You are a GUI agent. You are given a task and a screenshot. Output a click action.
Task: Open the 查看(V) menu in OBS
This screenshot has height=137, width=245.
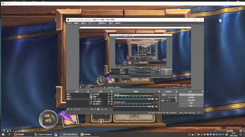(84, 23)
